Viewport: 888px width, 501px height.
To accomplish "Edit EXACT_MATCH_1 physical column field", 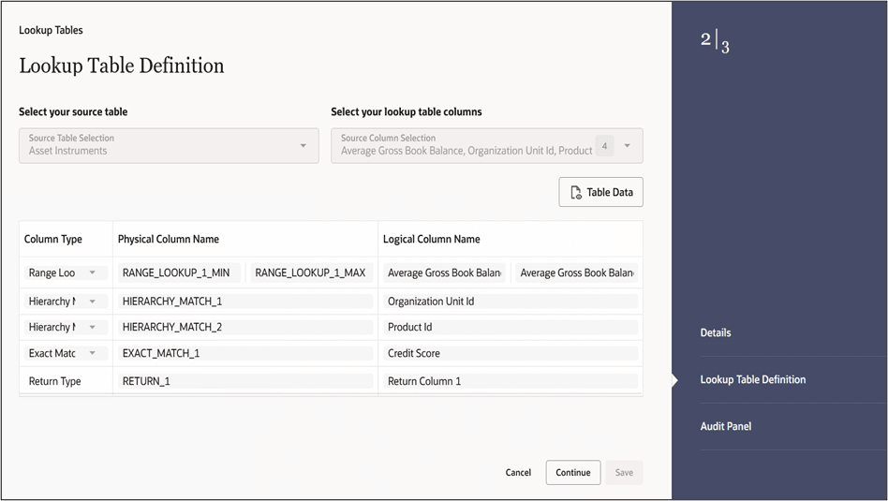I will (245, 353).
